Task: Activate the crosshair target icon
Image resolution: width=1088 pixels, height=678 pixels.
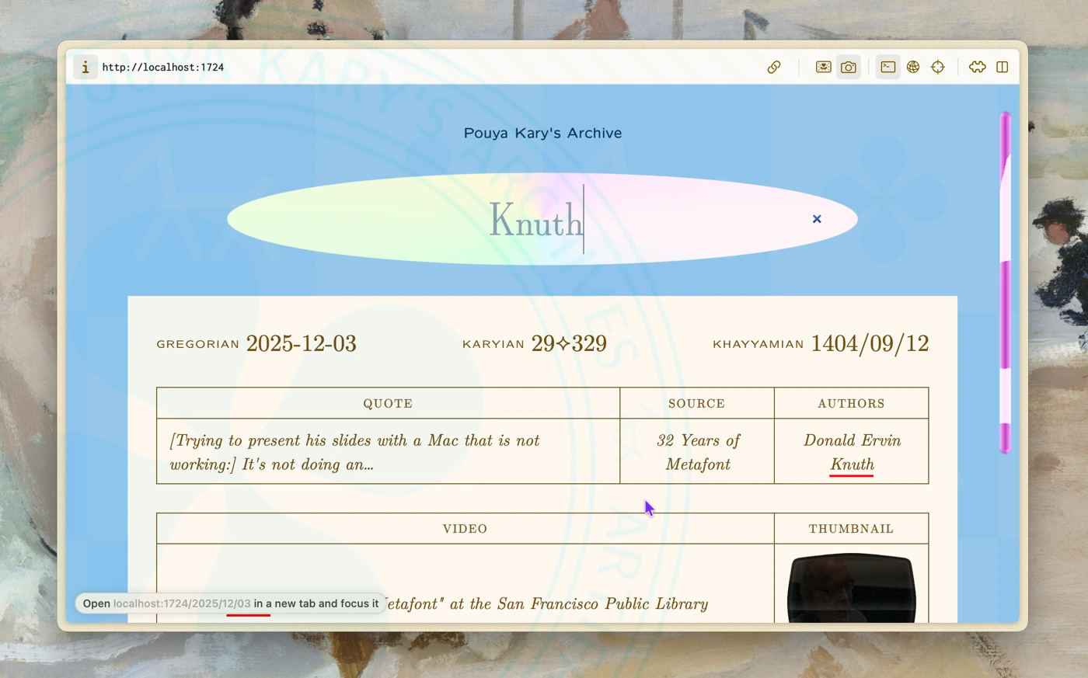Action: pyautogui.click(x=938, y=67)
